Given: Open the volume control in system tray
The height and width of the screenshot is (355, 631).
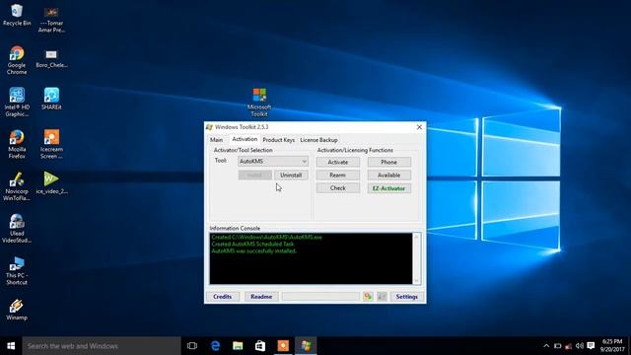Looking at the screenshot, I should pos(580,346).
